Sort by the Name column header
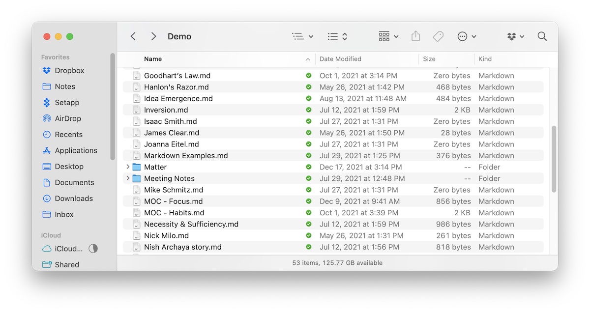Image resolution: width=590 pixels, height=313 pixels. (x=153, y=59)
